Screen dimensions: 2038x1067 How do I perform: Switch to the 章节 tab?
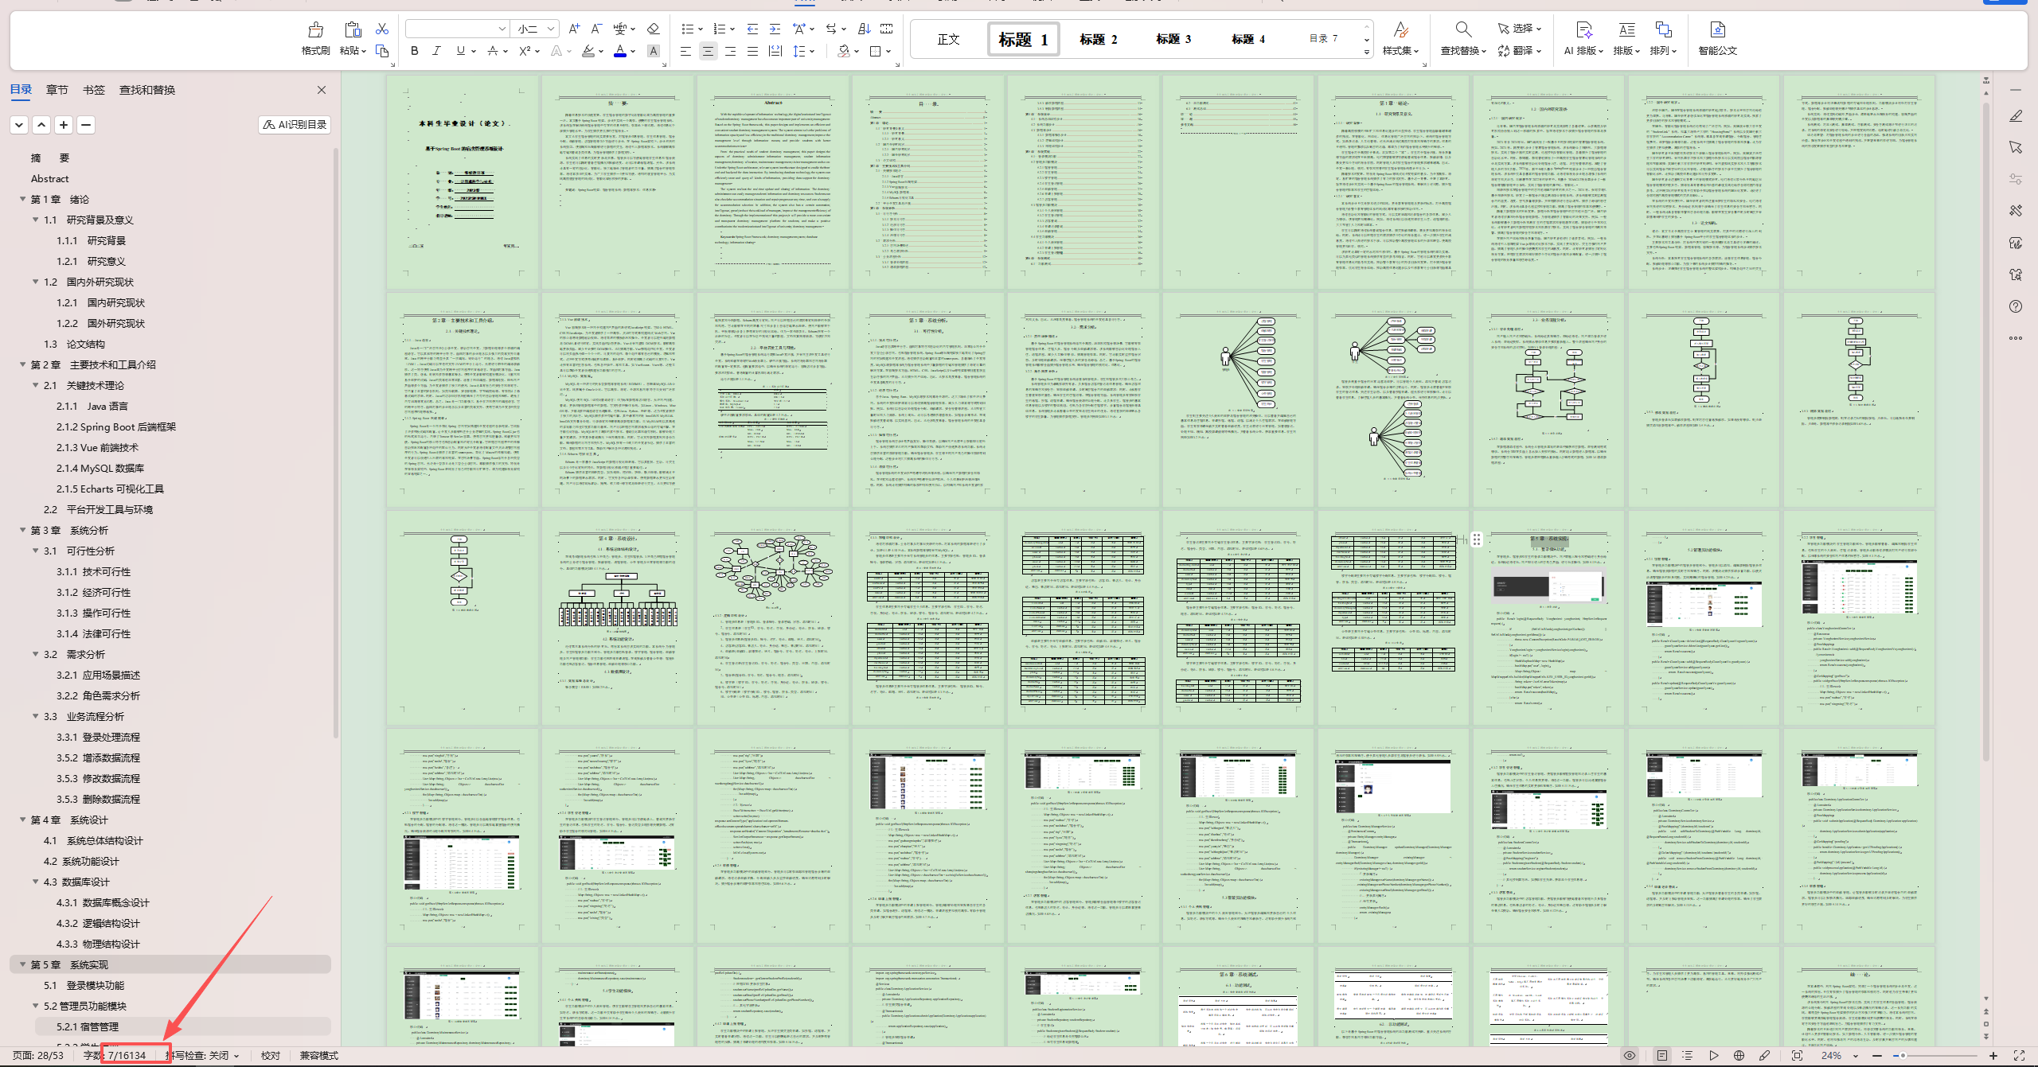57,90
